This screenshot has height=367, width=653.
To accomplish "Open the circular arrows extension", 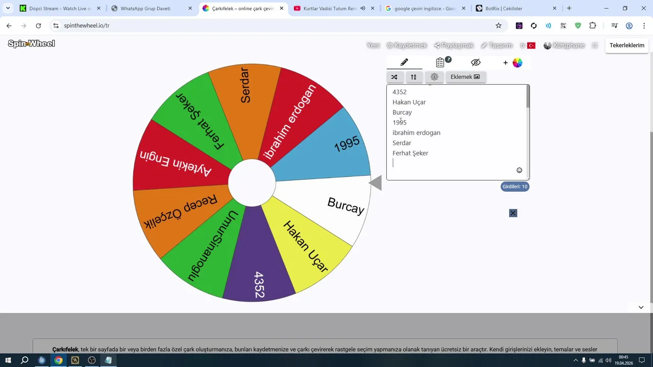I will pyautogui.click(x=534, y=25).
